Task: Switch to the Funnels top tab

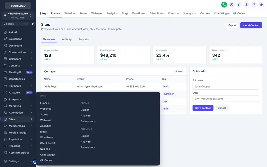Action: 56,13
